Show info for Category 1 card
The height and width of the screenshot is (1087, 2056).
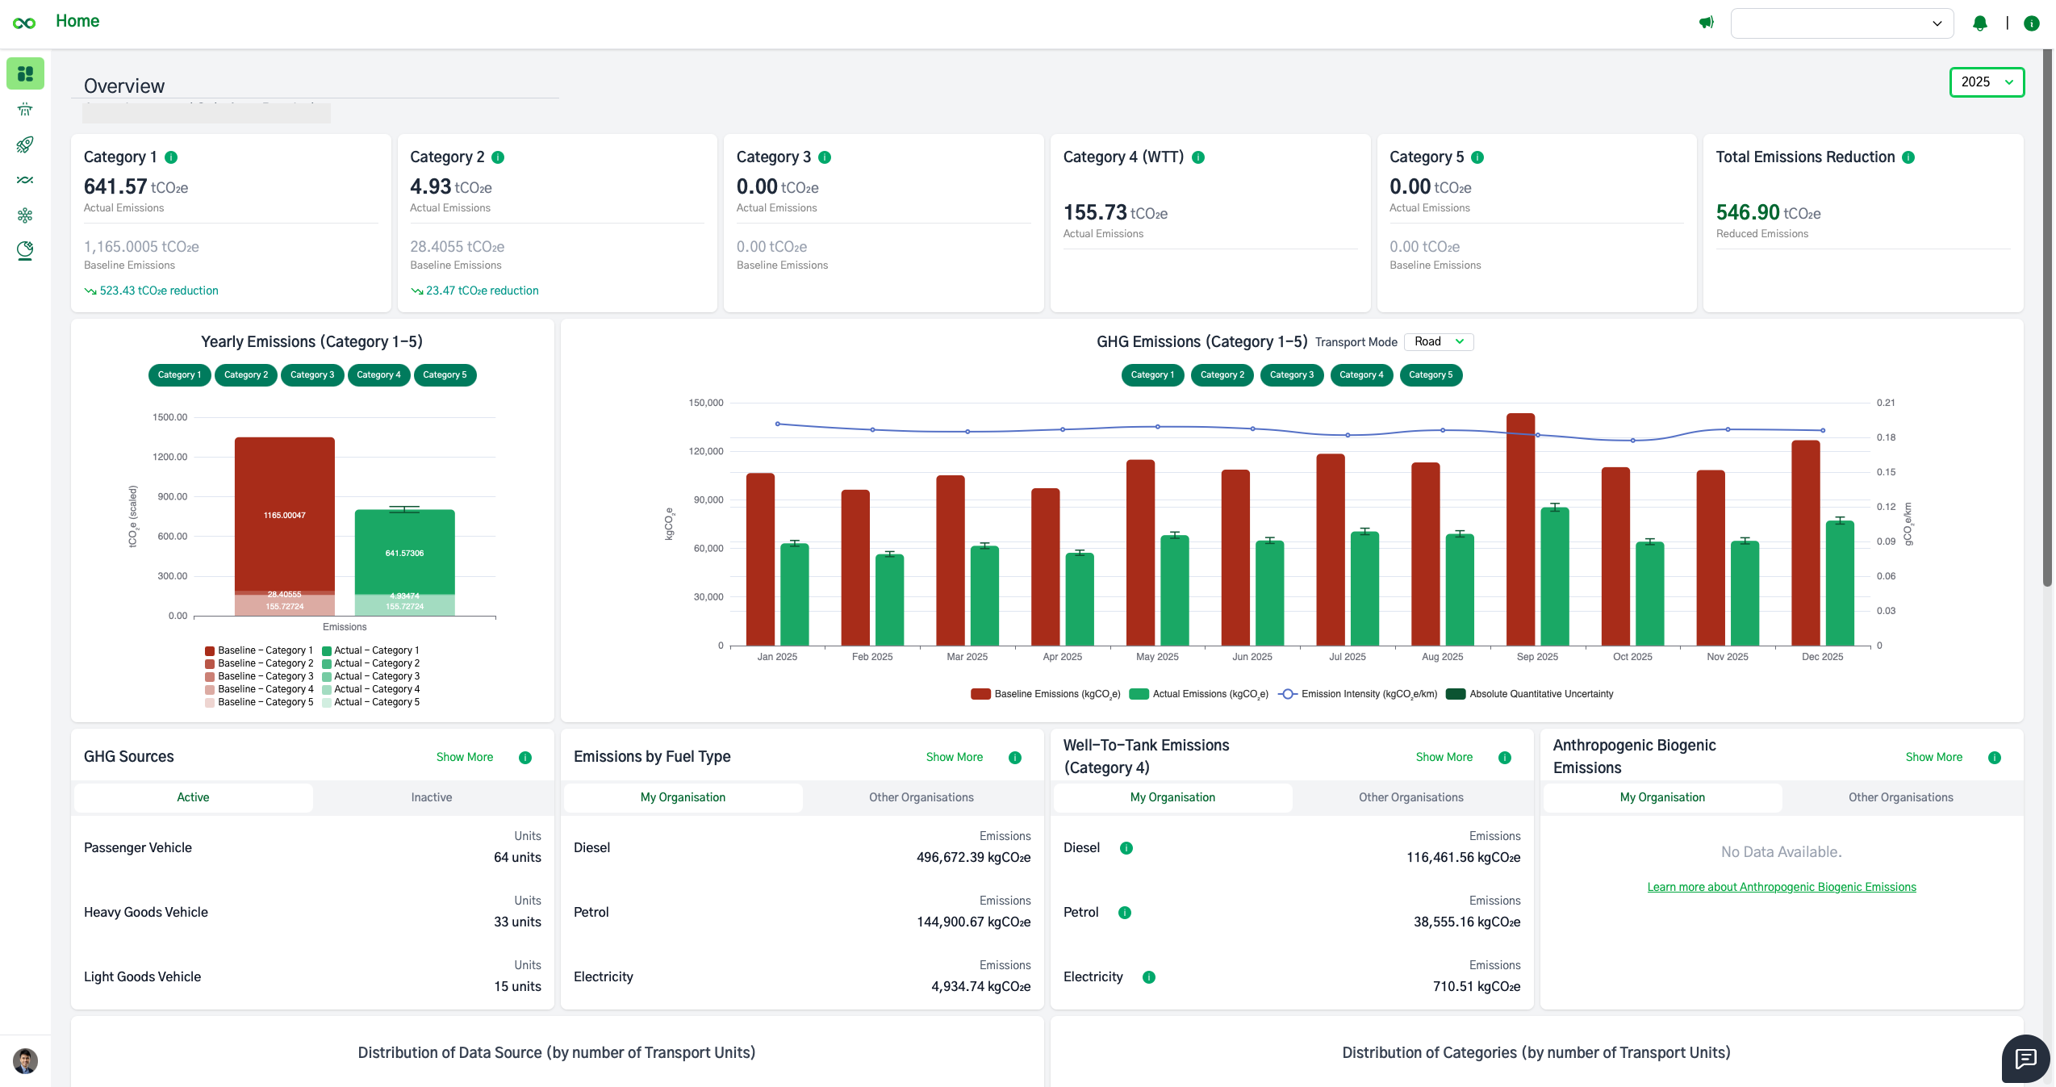pyautogui.click(x=171, y=157)
